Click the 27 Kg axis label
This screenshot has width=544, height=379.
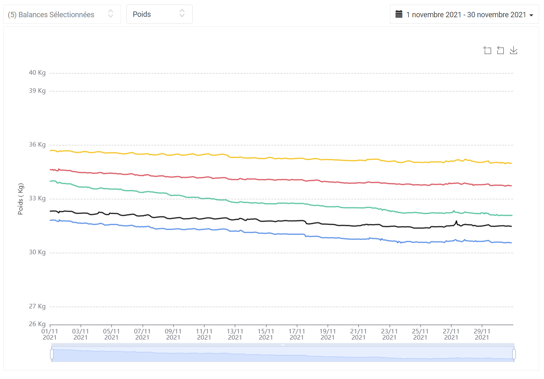(x=37, y=306)
